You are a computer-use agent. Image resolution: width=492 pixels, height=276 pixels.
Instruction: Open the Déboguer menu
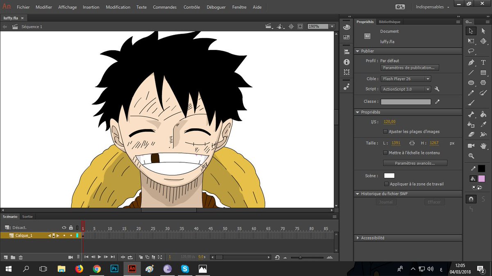pyautogui.click(x=216, y=7)
